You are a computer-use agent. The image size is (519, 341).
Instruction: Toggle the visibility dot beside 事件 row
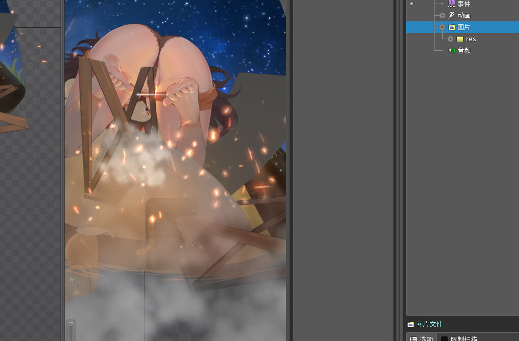[x=412, y=4]
